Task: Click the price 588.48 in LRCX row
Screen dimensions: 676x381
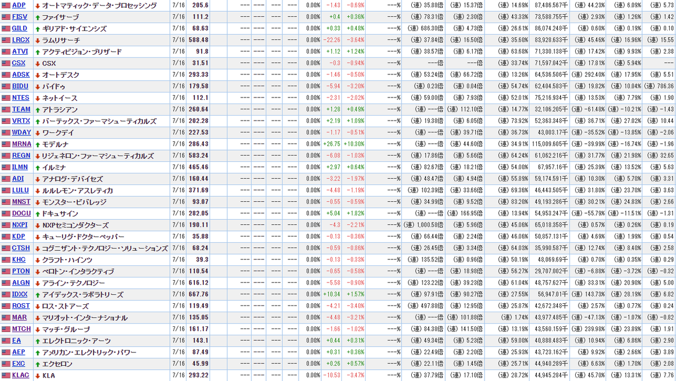Action: [x=198, y=40]
